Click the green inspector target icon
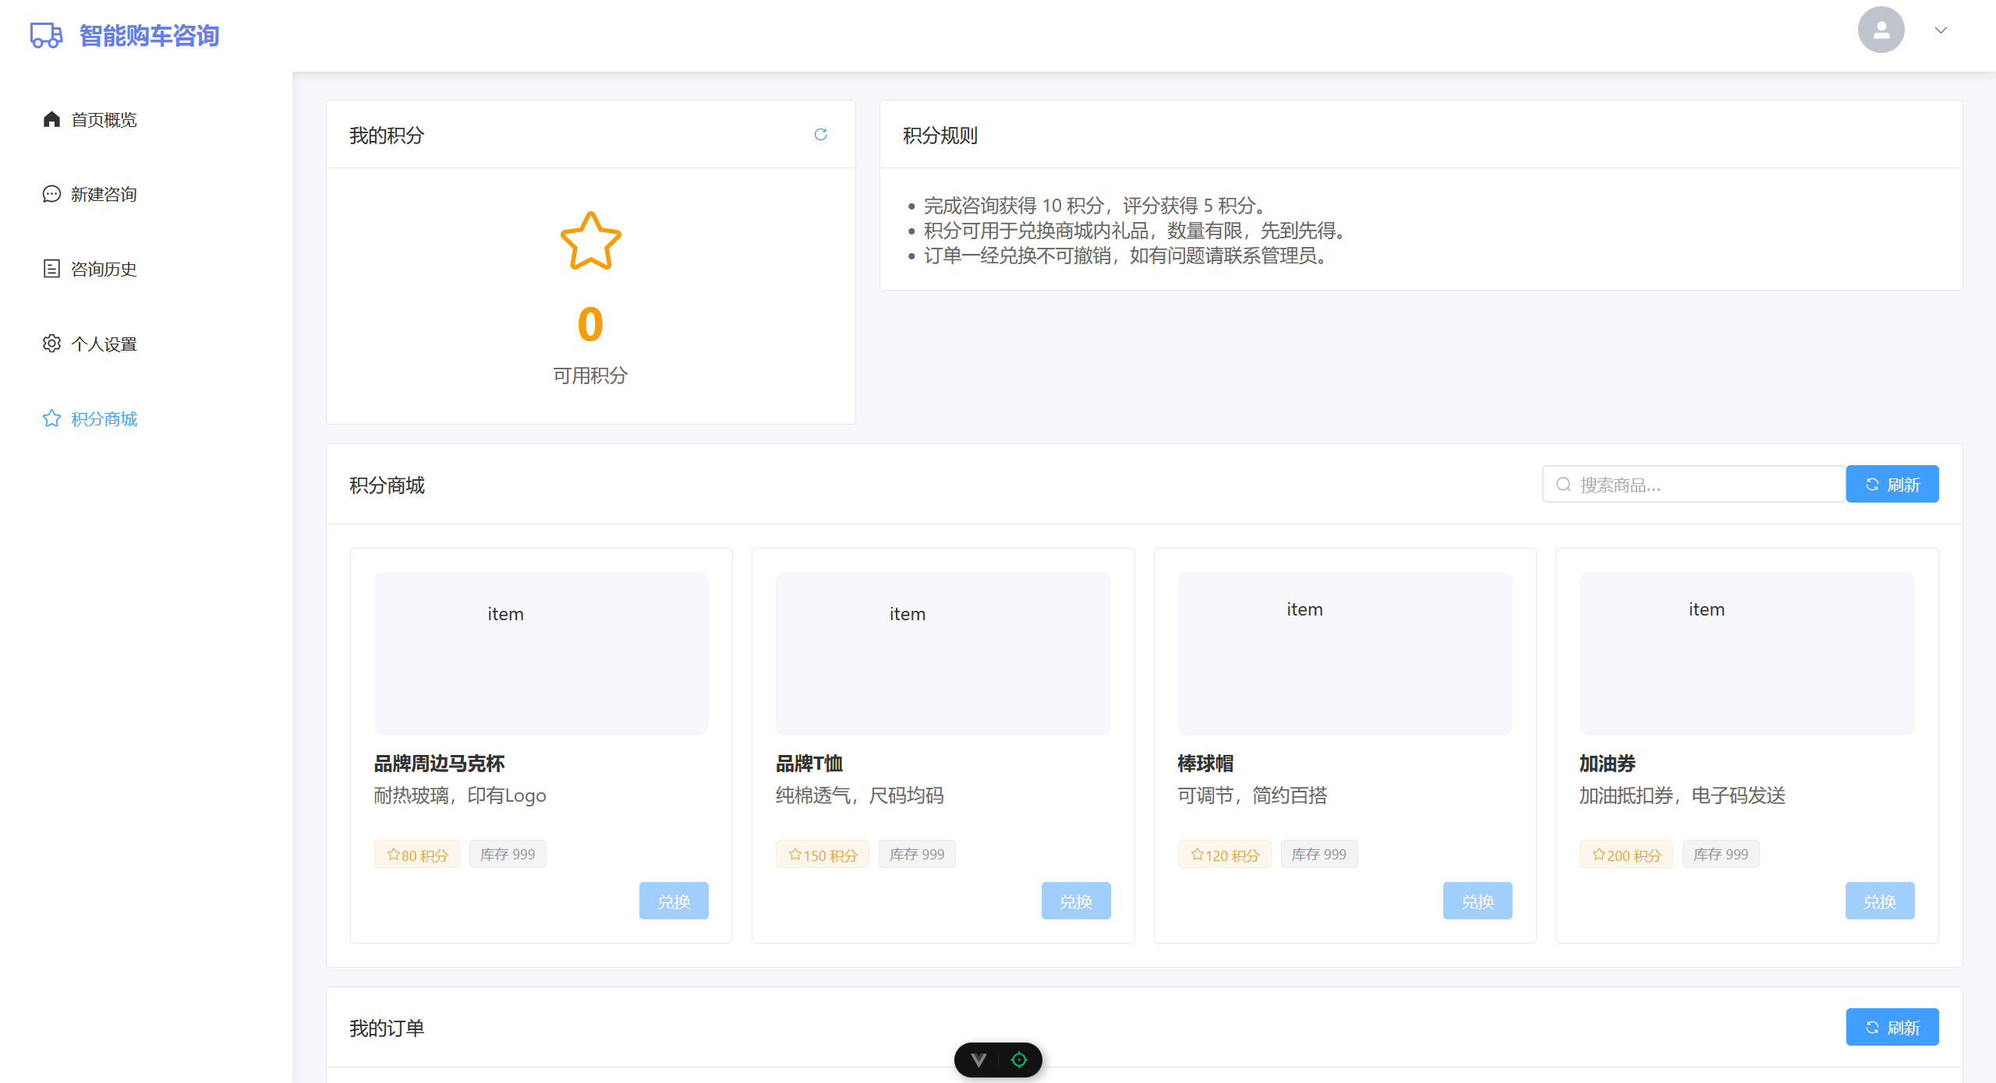 tap(1019, 1060)
